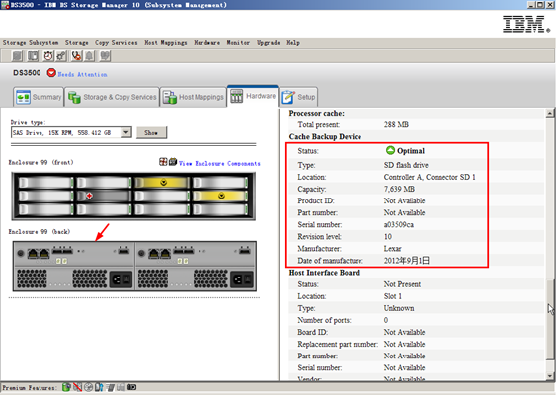Click the Cache Backup Device heading
The image size is (560, 397).
click(325, 137)
